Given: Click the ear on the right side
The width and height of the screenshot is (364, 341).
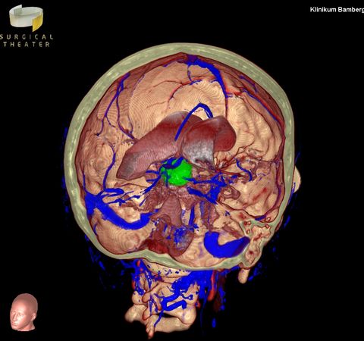Looking at the screenshot, I should 297,180.
